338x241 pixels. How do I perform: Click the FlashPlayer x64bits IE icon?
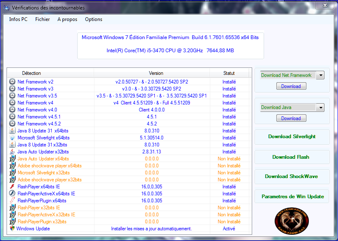tap(12, 187)
